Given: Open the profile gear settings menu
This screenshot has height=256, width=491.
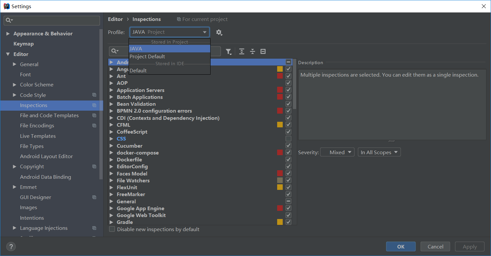Looking at the screenshot, I should (x=219, y=32).
